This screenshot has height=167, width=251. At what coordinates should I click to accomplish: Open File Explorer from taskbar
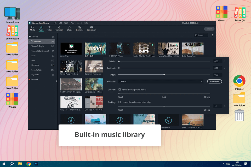click(x=20, y=164)
